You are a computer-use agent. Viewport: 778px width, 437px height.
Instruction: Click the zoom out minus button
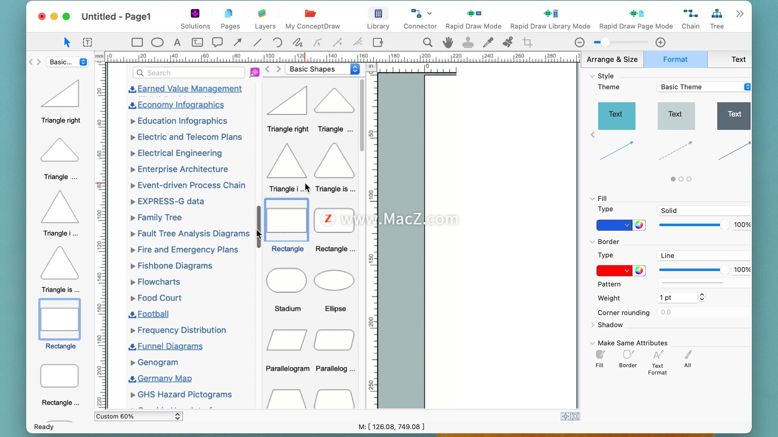579,42
